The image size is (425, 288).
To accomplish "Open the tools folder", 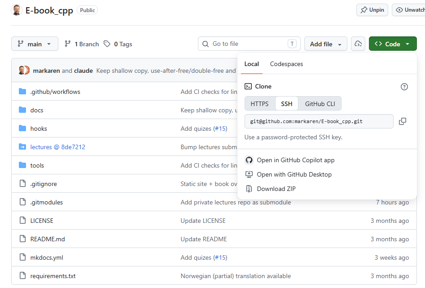I will [37, 166].
